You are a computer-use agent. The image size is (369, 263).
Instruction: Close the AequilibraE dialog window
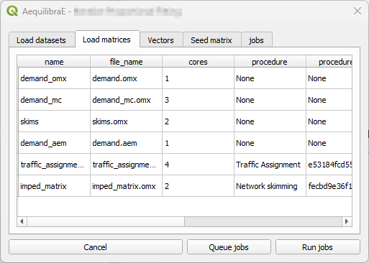[357, 11]
